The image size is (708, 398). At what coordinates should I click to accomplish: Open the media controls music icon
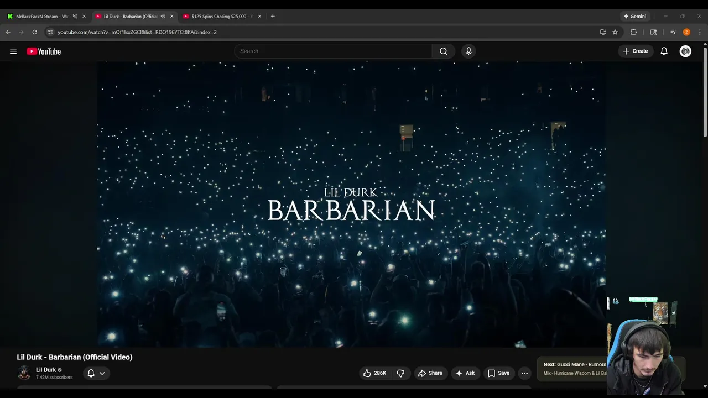pyautogui.click(x=673, y=32)
